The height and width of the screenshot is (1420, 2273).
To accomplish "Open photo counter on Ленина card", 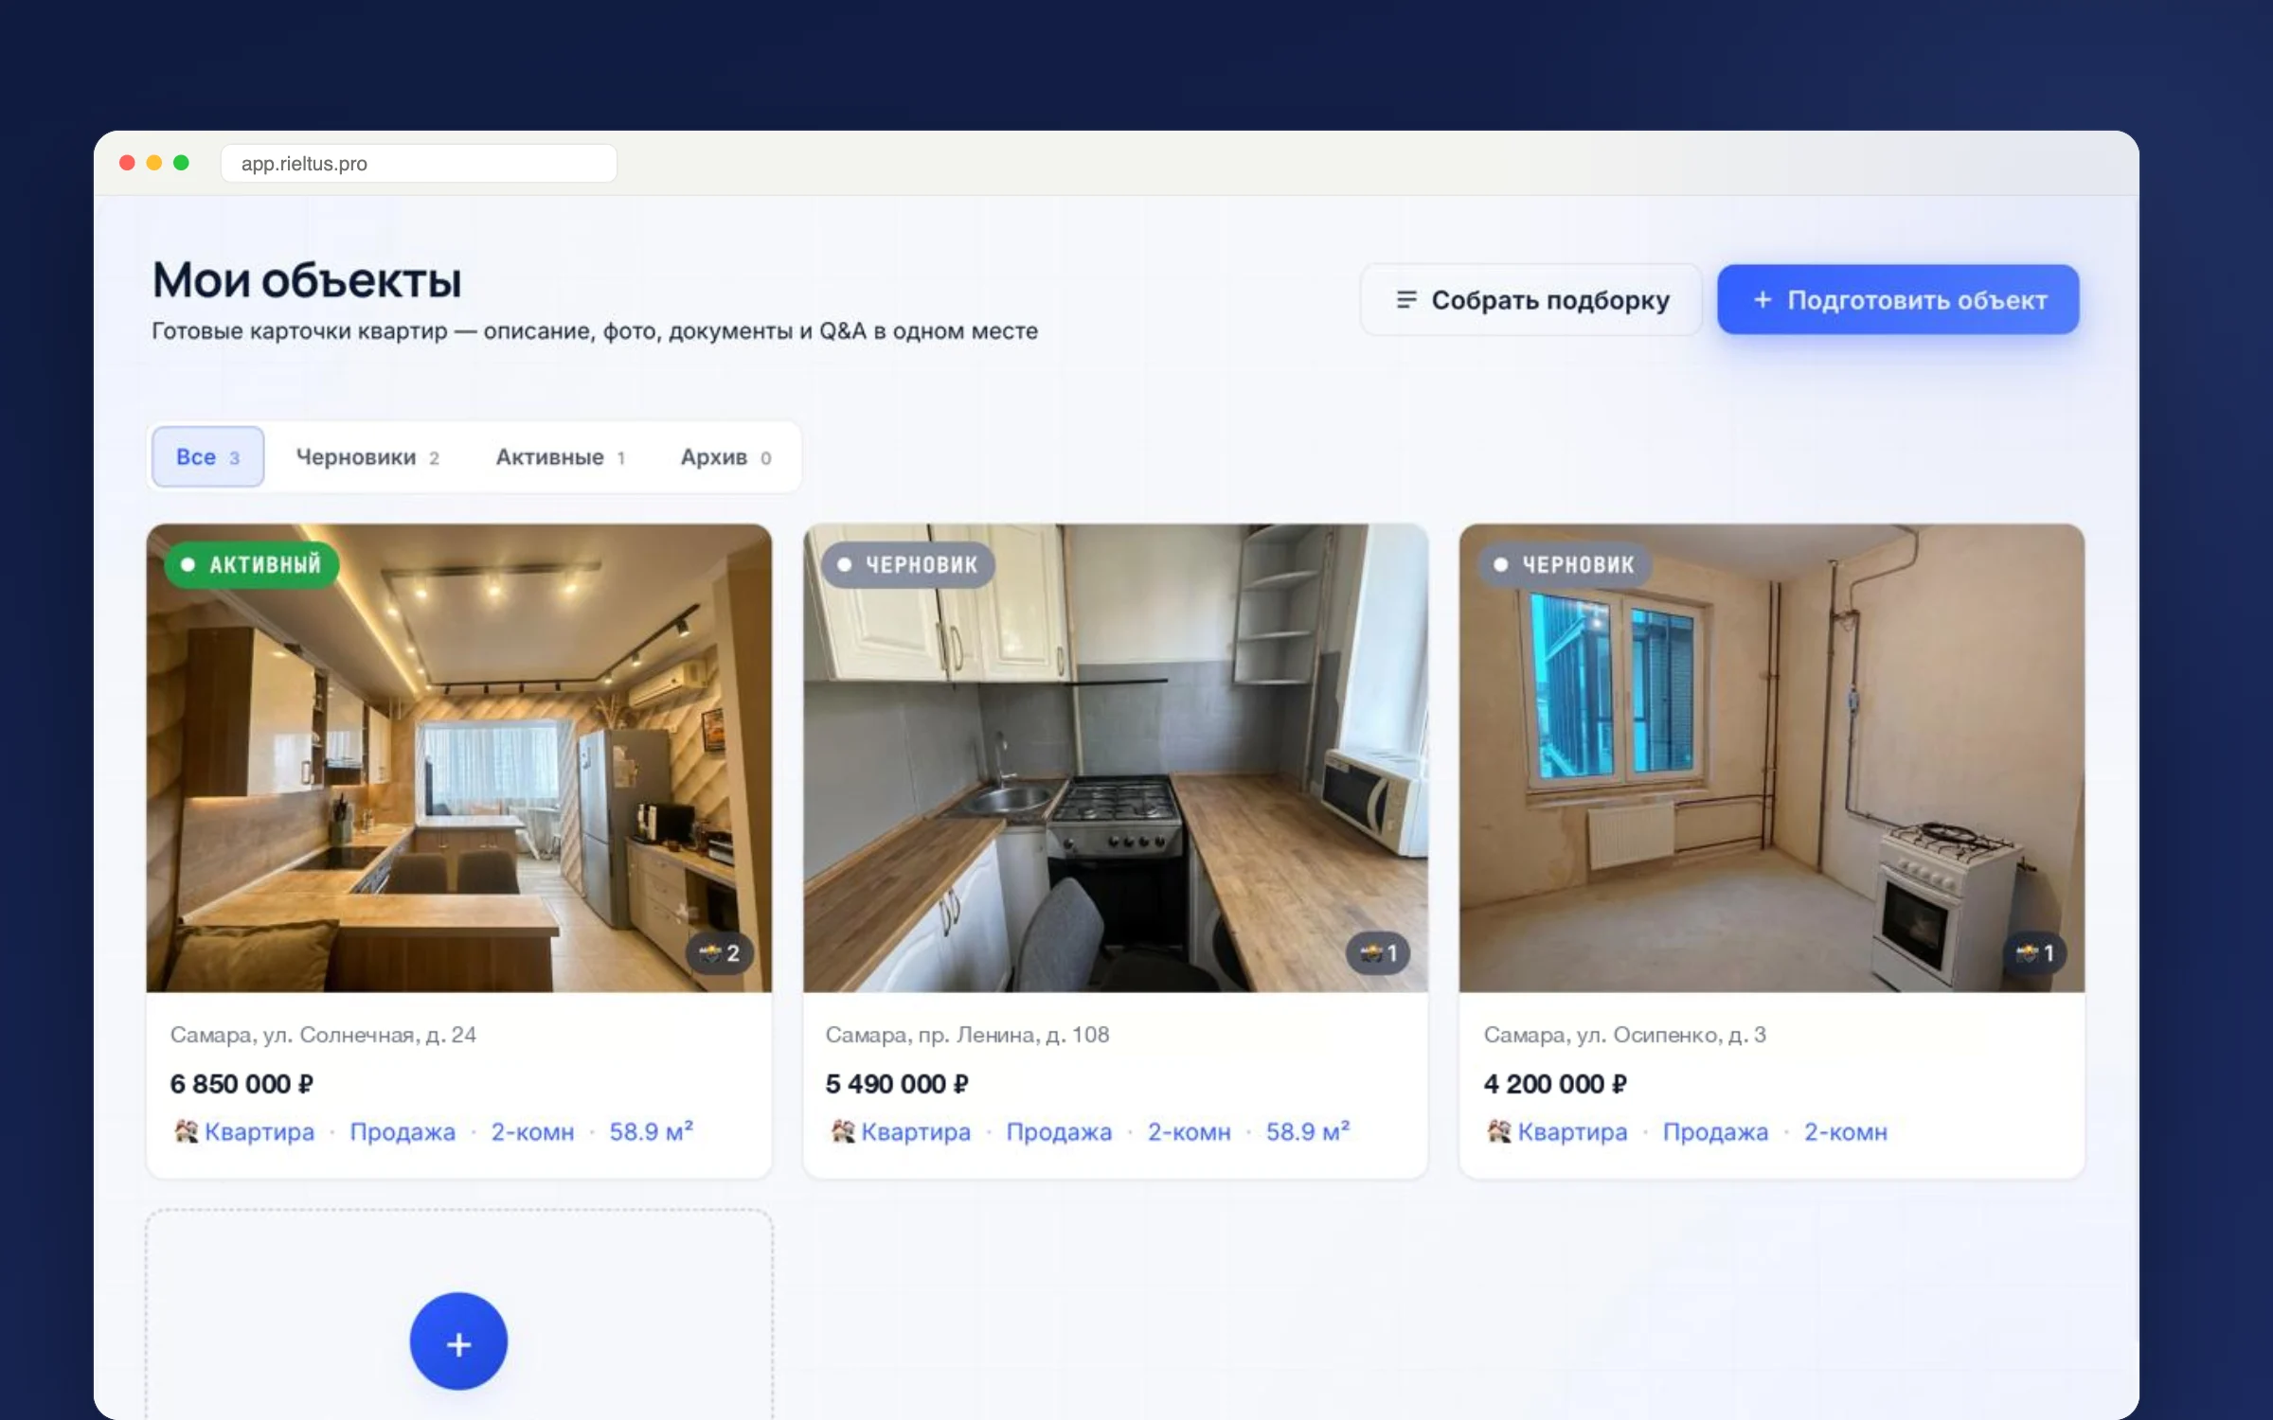I will (1378, 953).
